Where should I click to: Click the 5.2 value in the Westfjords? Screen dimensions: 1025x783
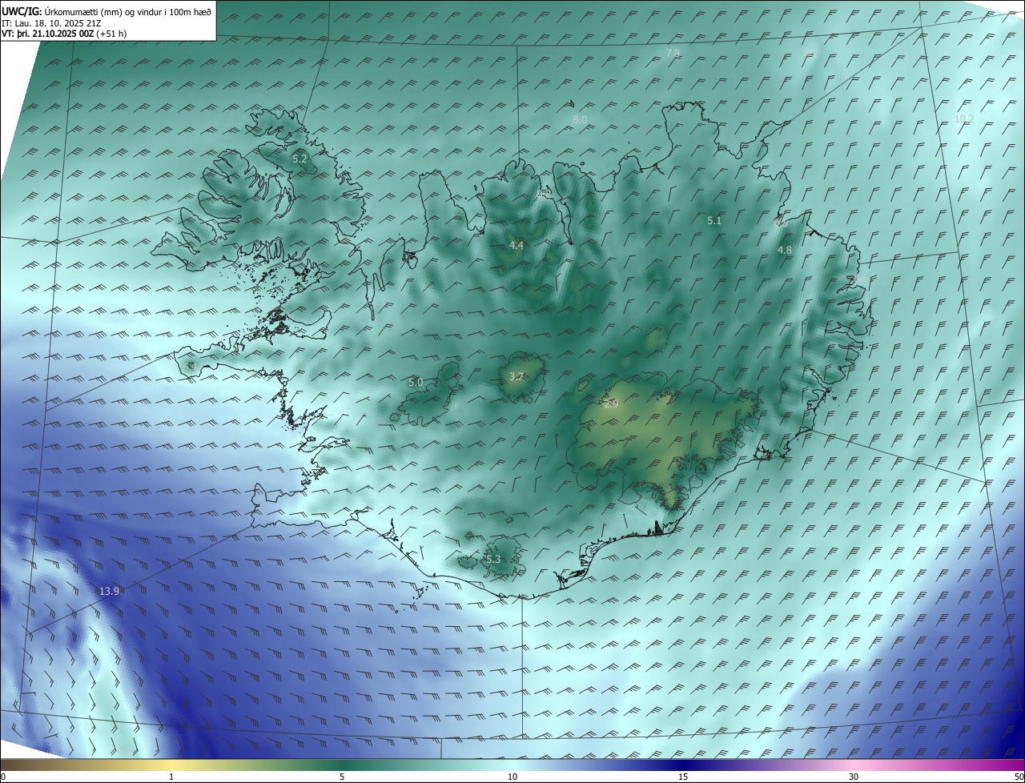(x=299, y=159)
